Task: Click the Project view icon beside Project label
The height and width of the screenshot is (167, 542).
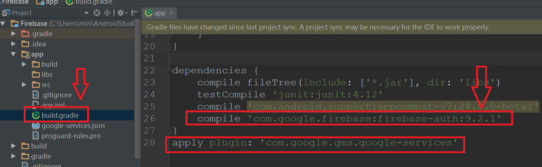Action: tap(6, 13)
